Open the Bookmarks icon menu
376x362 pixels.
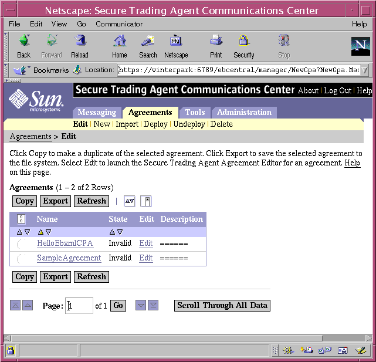pos(21,70)
